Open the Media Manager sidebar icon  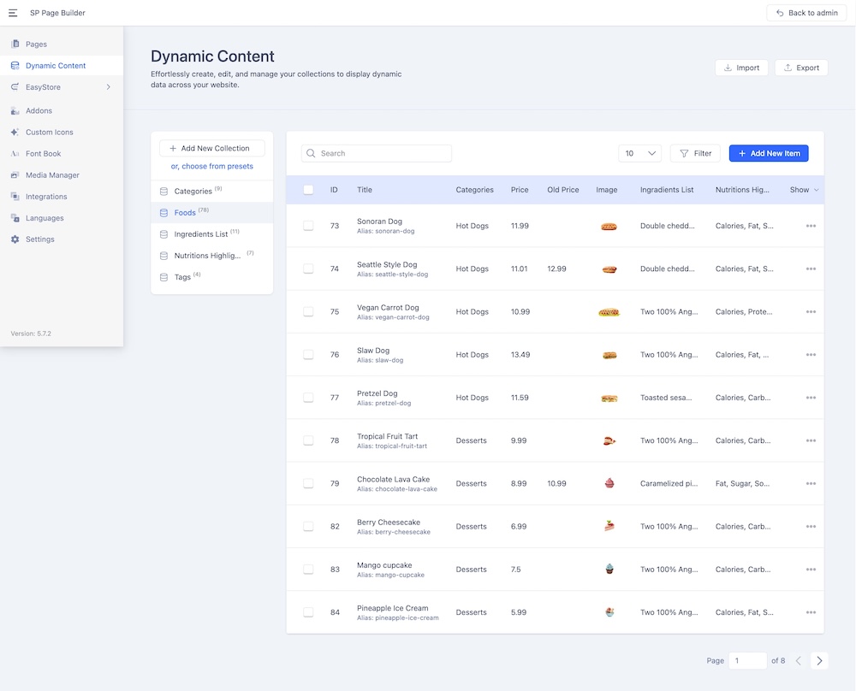[15, 175]
